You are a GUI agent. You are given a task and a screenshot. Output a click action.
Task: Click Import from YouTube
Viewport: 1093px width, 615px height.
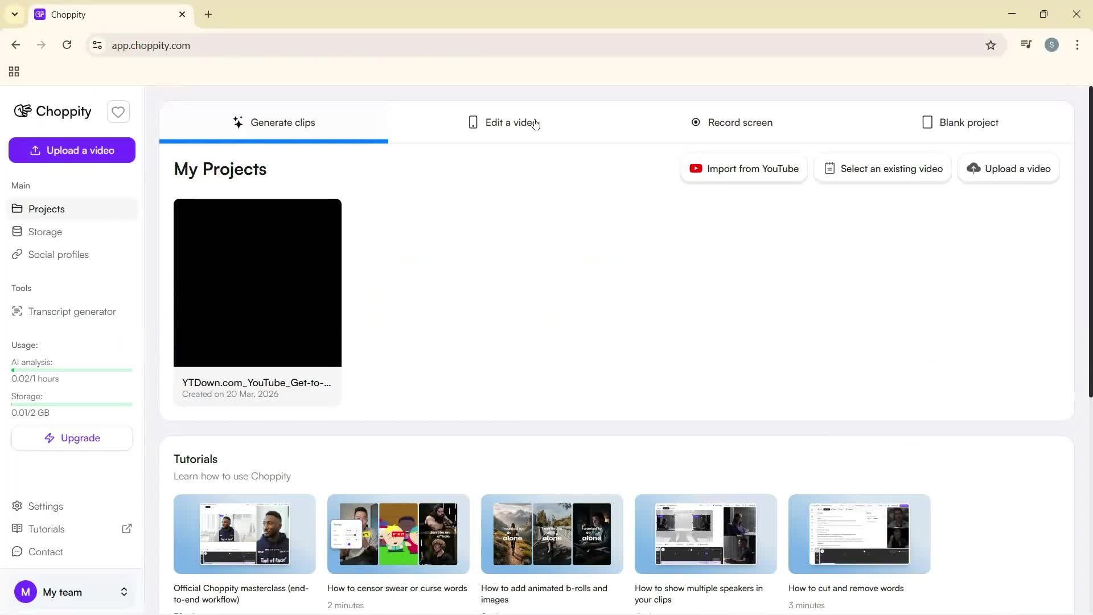click(743, 168)
